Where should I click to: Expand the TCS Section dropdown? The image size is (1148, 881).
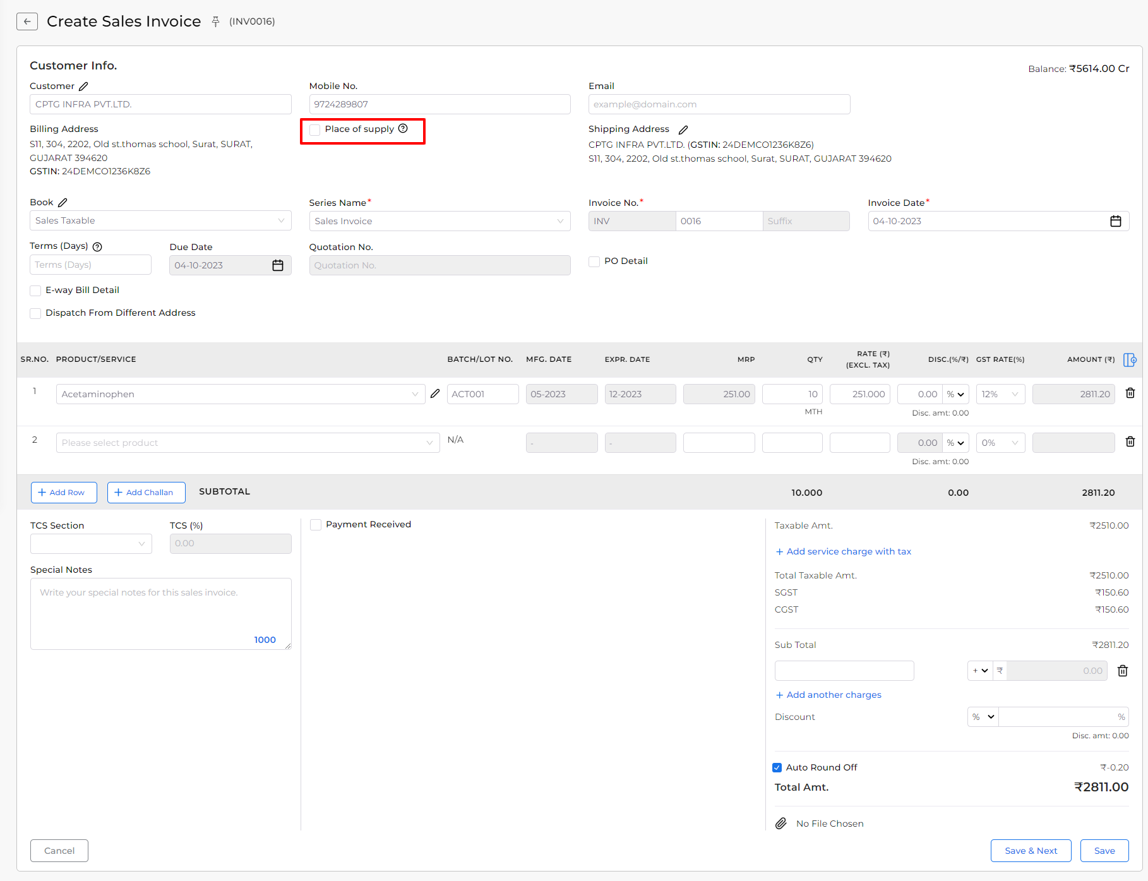tap(91, 544)
